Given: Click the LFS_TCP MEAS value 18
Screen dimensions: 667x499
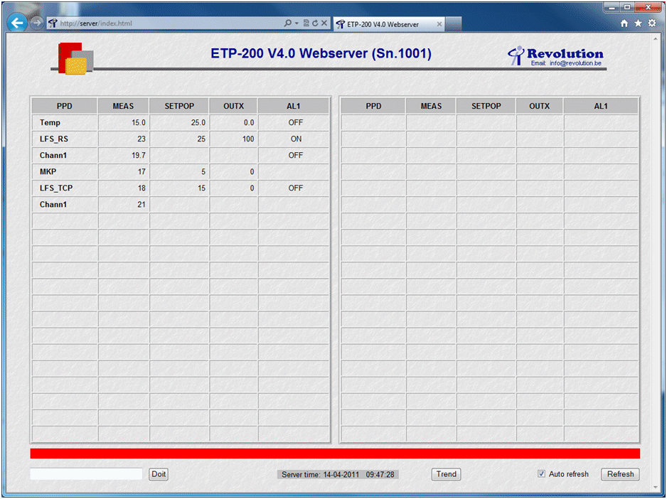Looking at the screenshot, I should [142, 188].
